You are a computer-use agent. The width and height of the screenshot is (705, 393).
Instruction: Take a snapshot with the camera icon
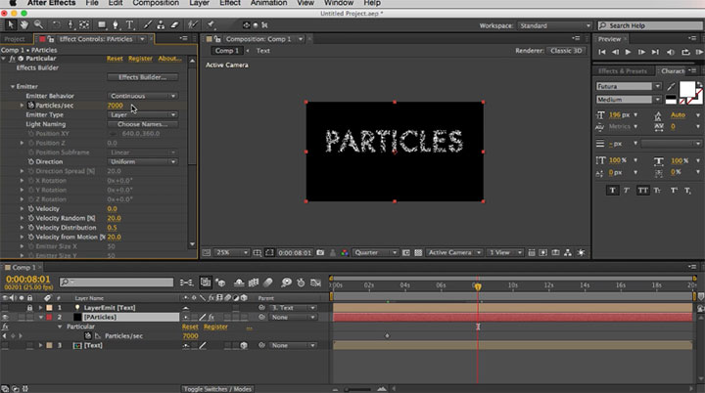point(320,253)
